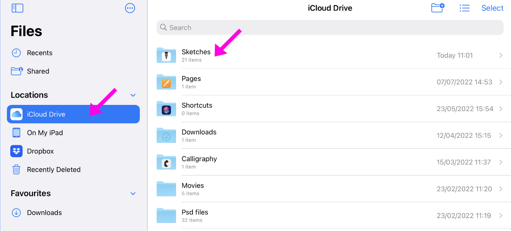Click the Psd files folder name

pyautogui.click(x=195, y=212)
